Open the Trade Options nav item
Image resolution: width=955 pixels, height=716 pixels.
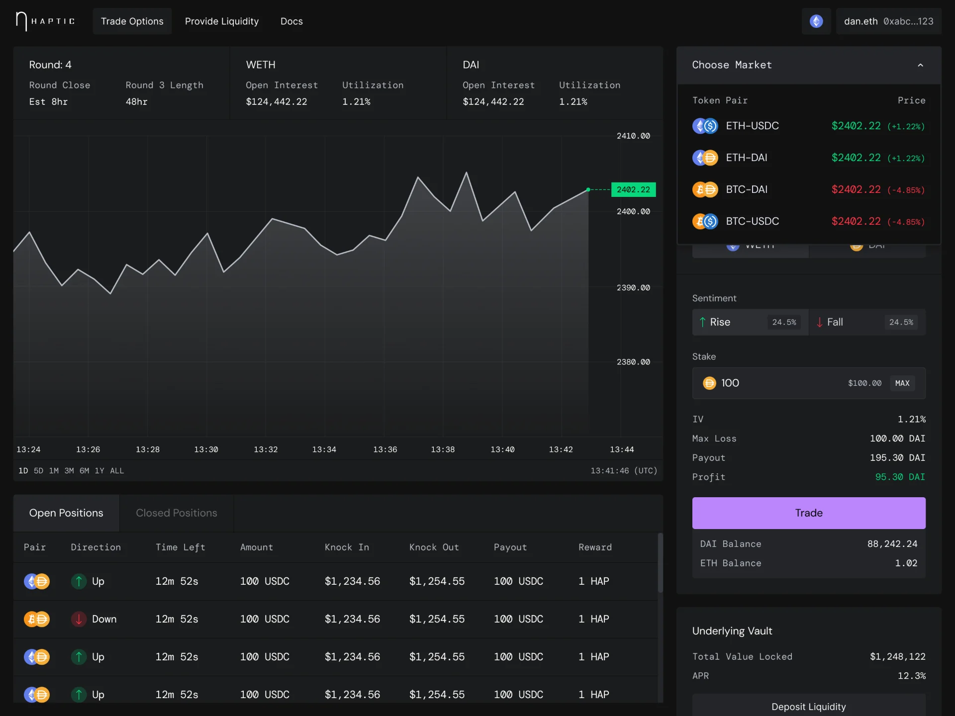[x=132, y=21]
